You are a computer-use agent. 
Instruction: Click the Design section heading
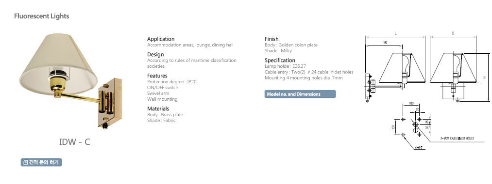click(x=155, y=54)
